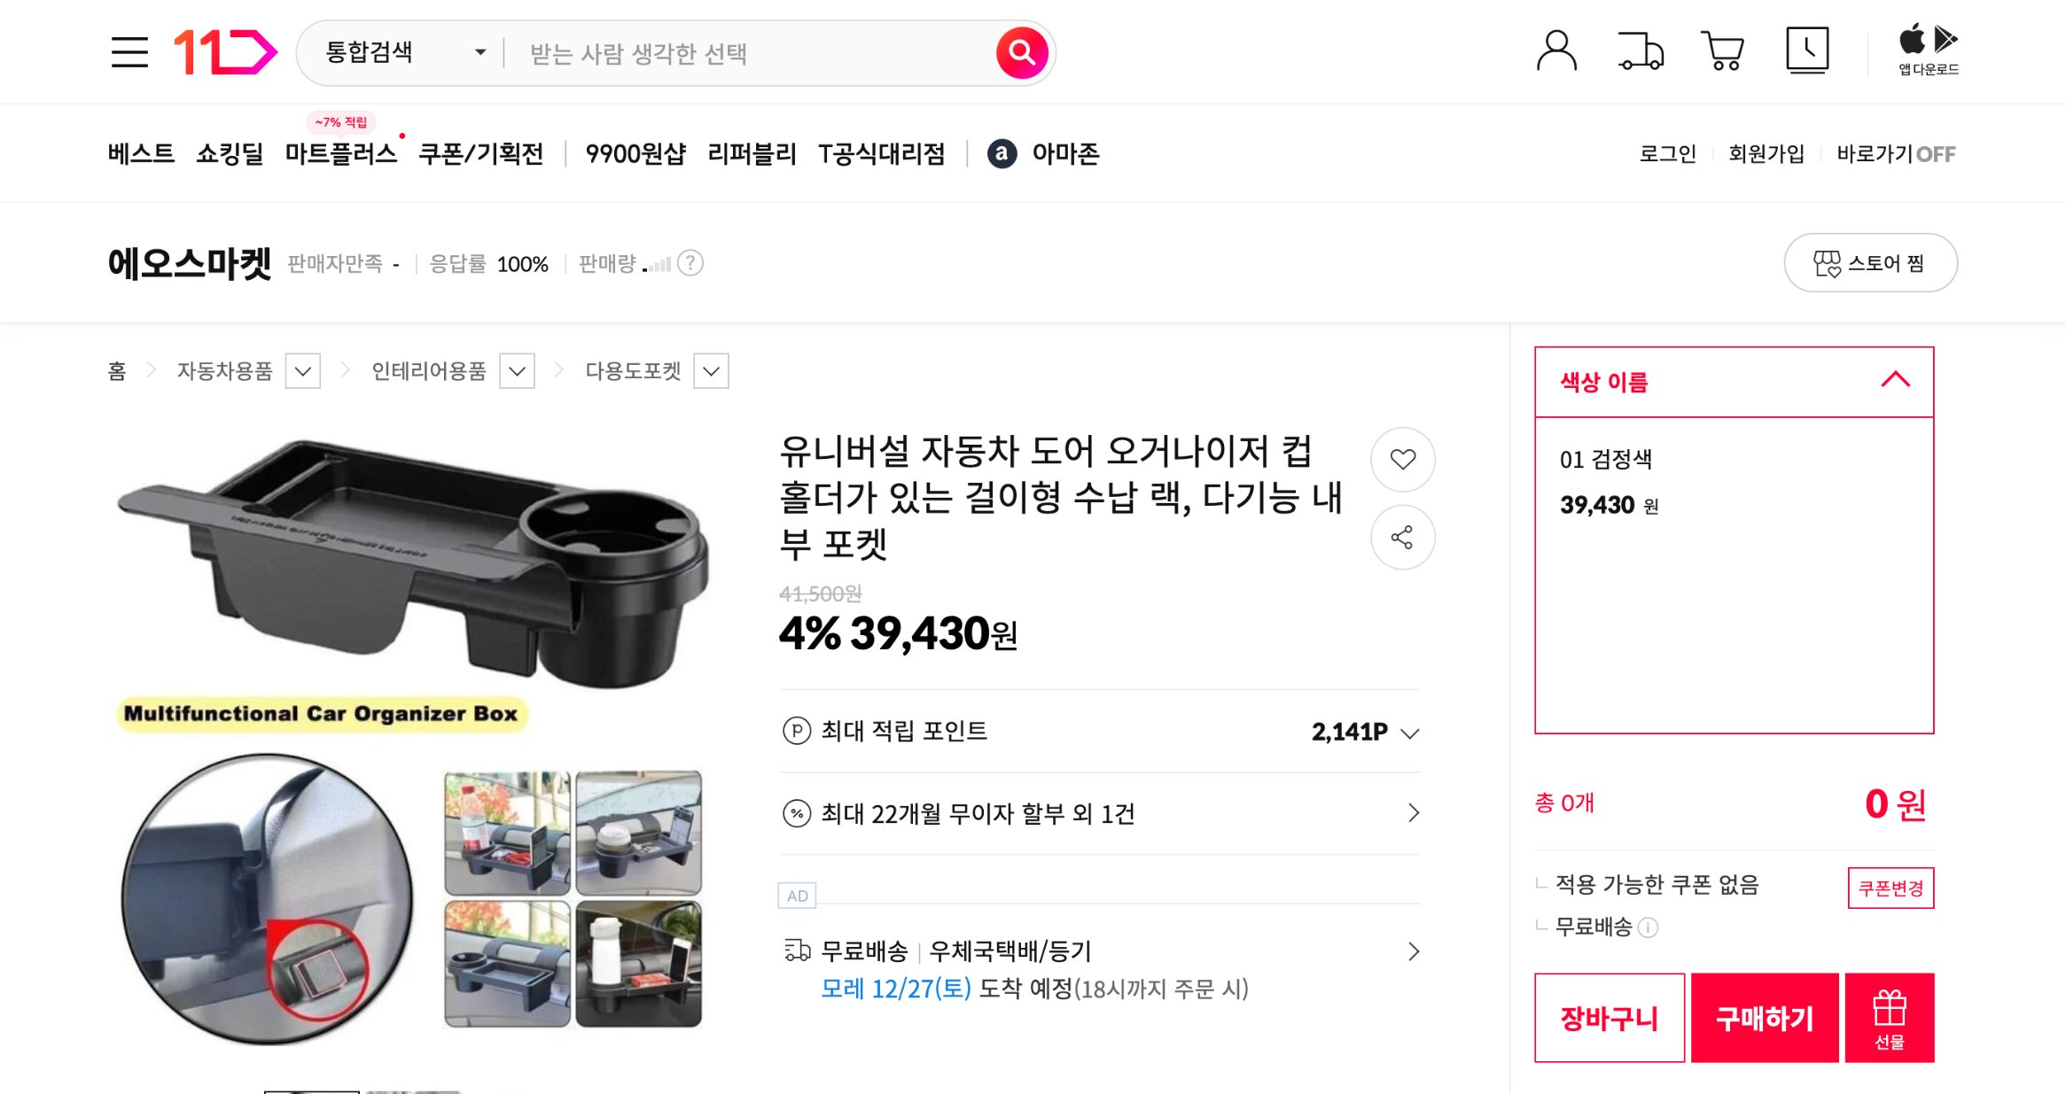The width and height of the screenshot is (2066, 1094).
Task: Share this product via share icon
Action: pos(1401,537)
